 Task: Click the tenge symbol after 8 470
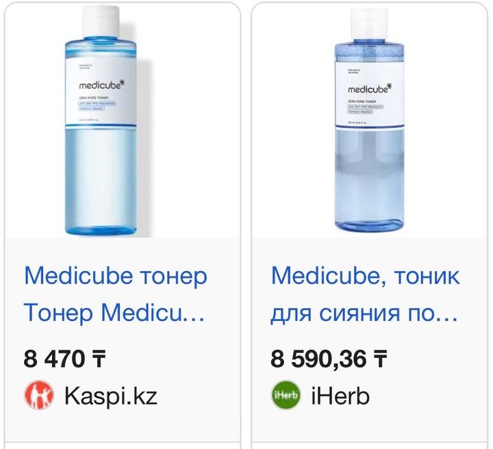[x=98, y=357]
